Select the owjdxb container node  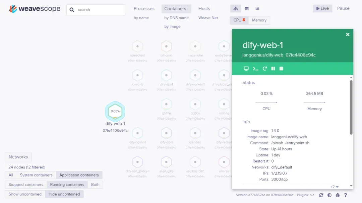tap(137, 75)
